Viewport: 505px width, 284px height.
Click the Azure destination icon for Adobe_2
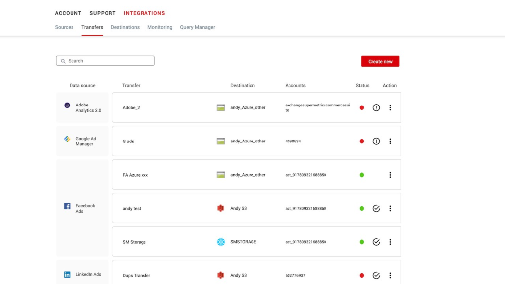[x=221, y=107]
